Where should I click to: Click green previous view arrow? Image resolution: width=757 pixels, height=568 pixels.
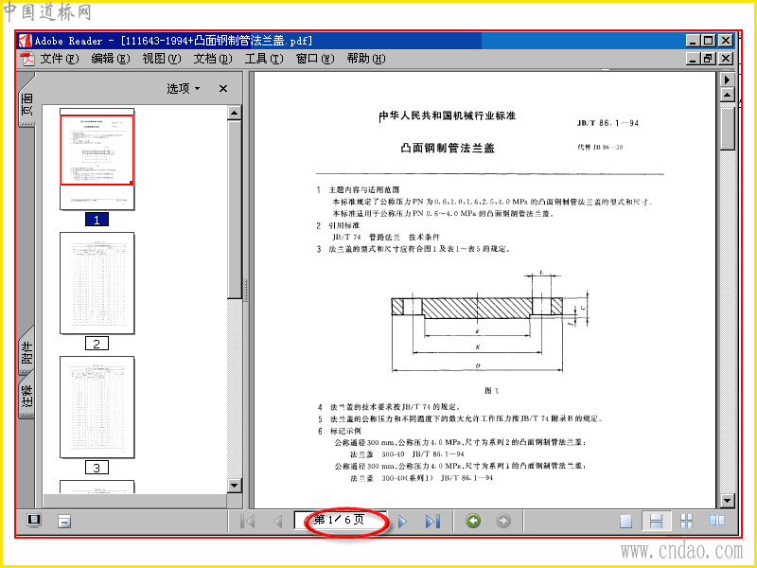pos(473,521)
